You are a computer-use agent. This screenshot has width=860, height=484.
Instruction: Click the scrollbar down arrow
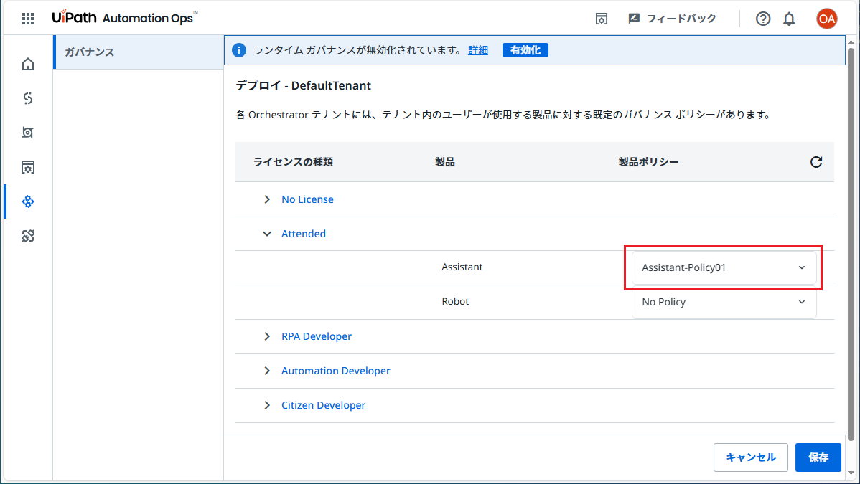pyautogui.click(x=851, y=473)
